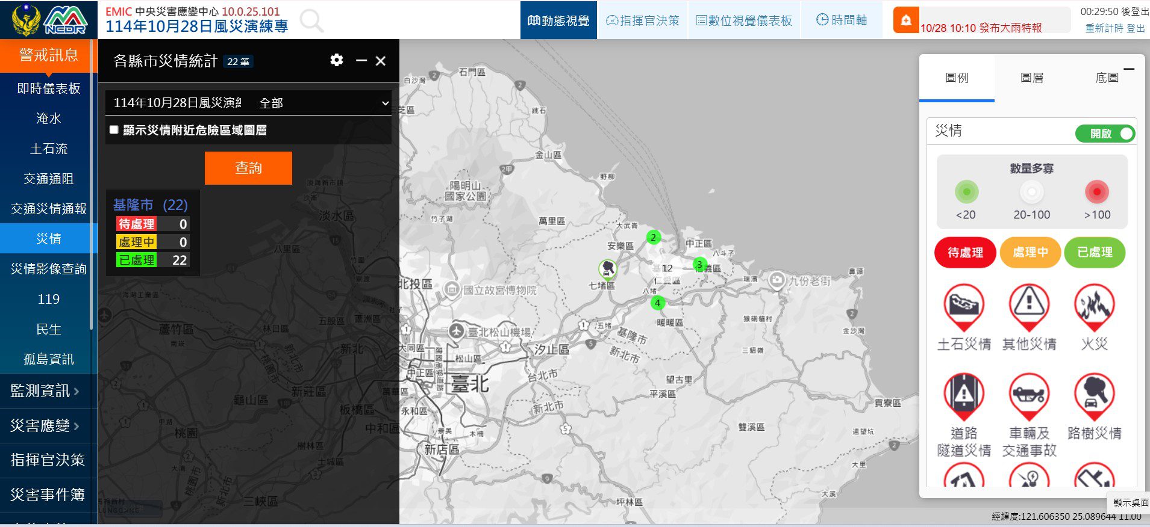Click green cluster marker numbered 4 on map

click(x=657, y=303)
